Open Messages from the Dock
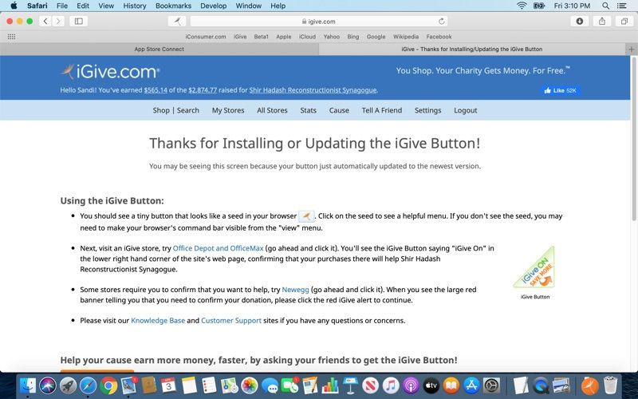Image resolution: width=638 pixels, height=399 pixels. (x=270, y=385)
